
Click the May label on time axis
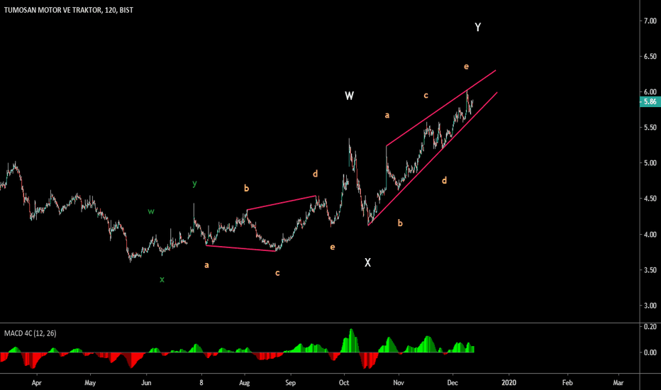click(90, 383)
